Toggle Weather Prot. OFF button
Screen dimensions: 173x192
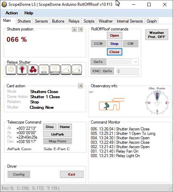tap(157, 35)
